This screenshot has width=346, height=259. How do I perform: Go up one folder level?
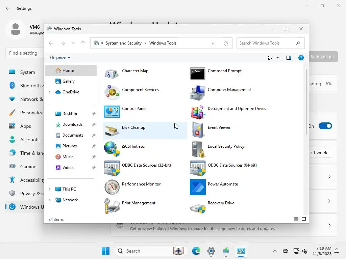coord(83,43)
